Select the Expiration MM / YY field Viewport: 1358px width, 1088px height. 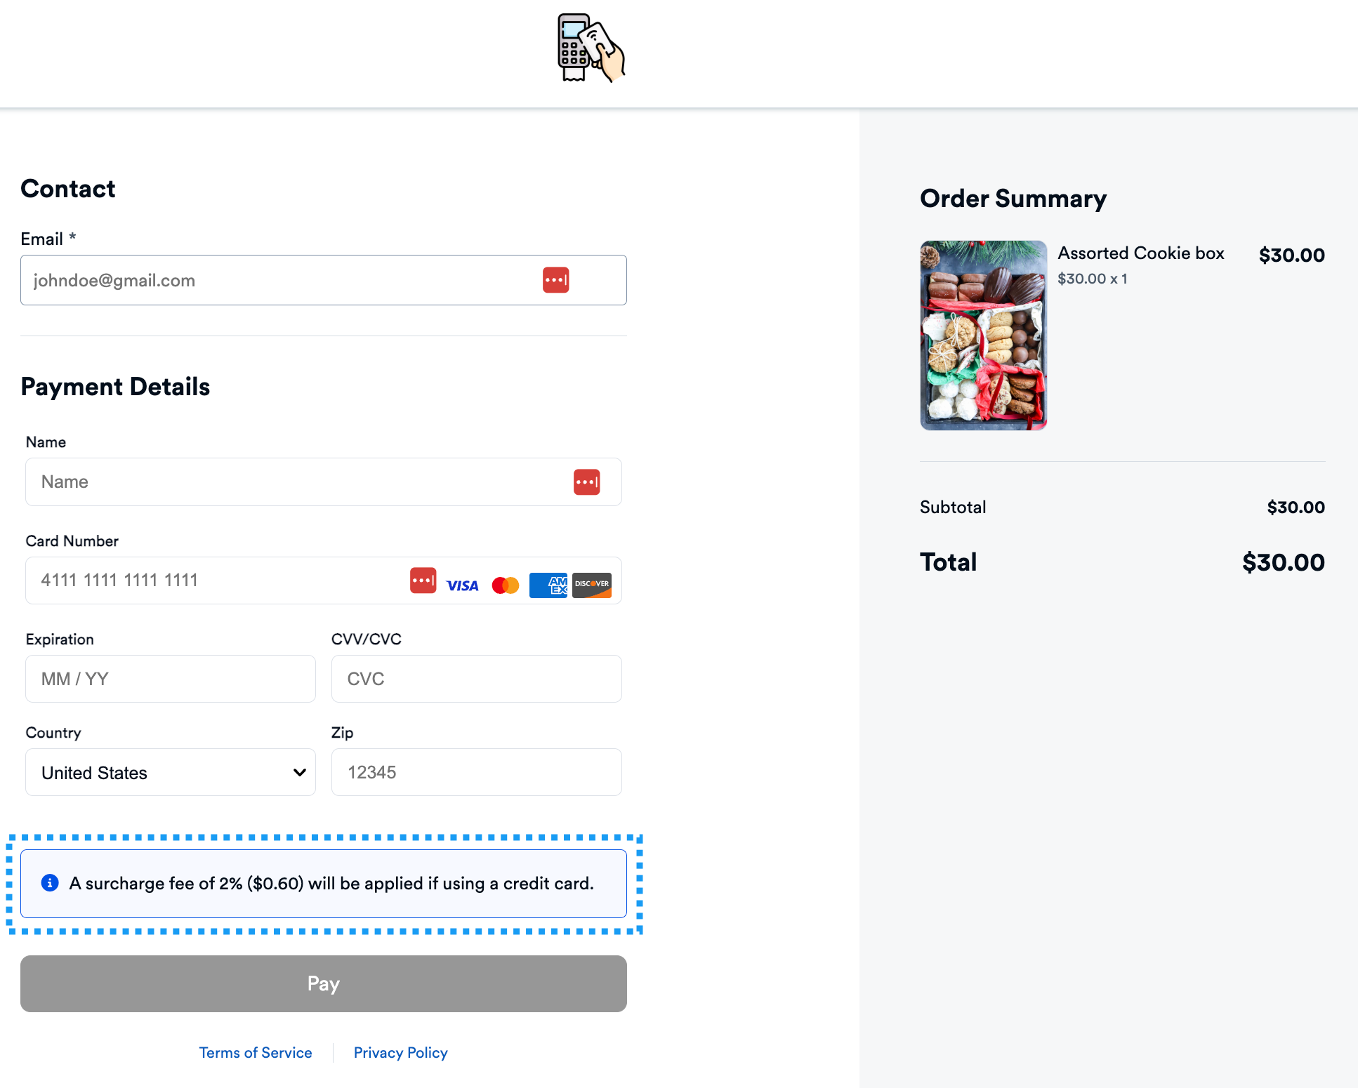[170, 679]
